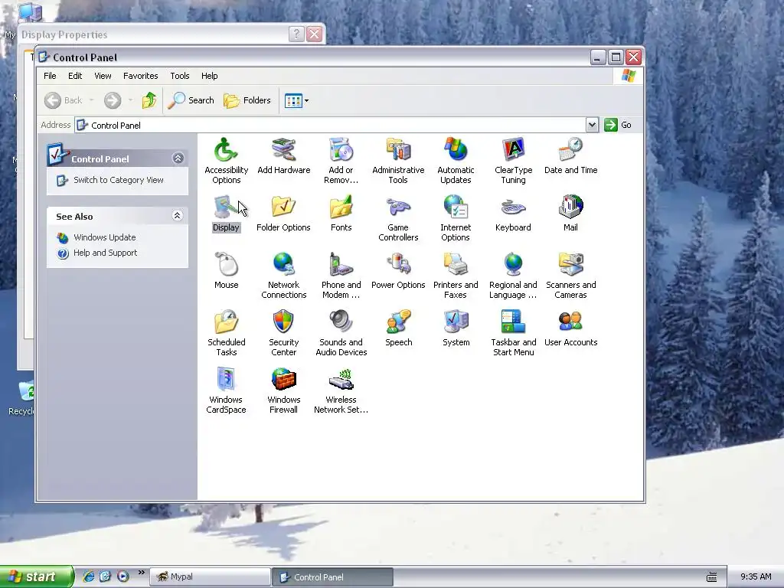Screen dimensions: 784x588
Task: Click the 9:35 AM system clock
Action: click(756, 577)
